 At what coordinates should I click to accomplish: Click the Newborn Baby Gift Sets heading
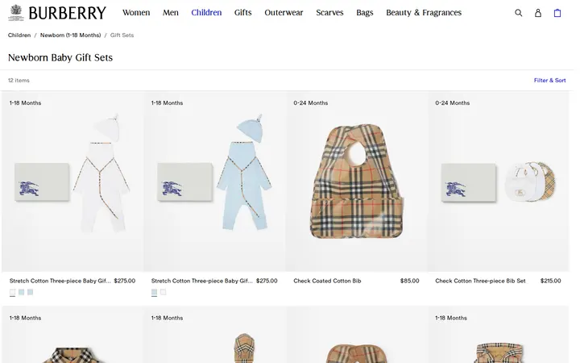[x=60, y=57]
